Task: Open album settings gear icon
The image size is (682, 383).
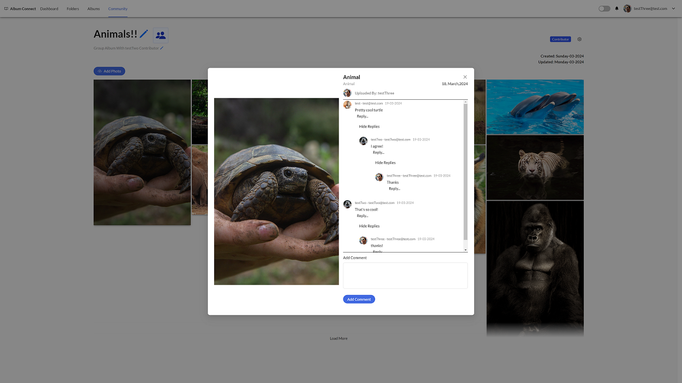Action: coord(579,39)
